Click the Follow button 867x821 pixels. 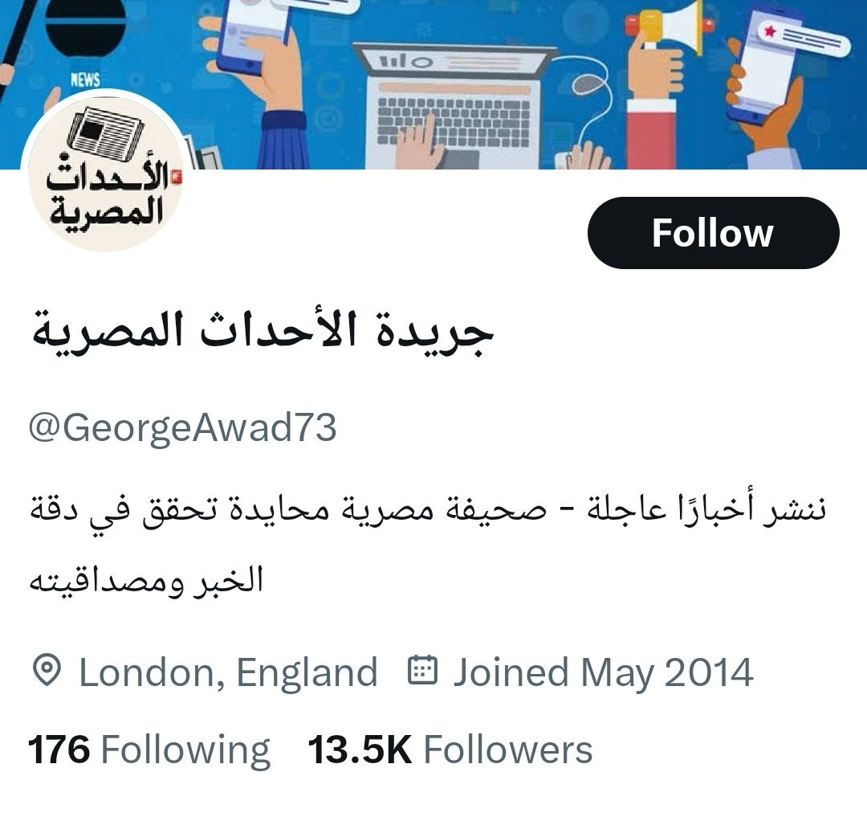pyautogui.click(x=714, y=233)
